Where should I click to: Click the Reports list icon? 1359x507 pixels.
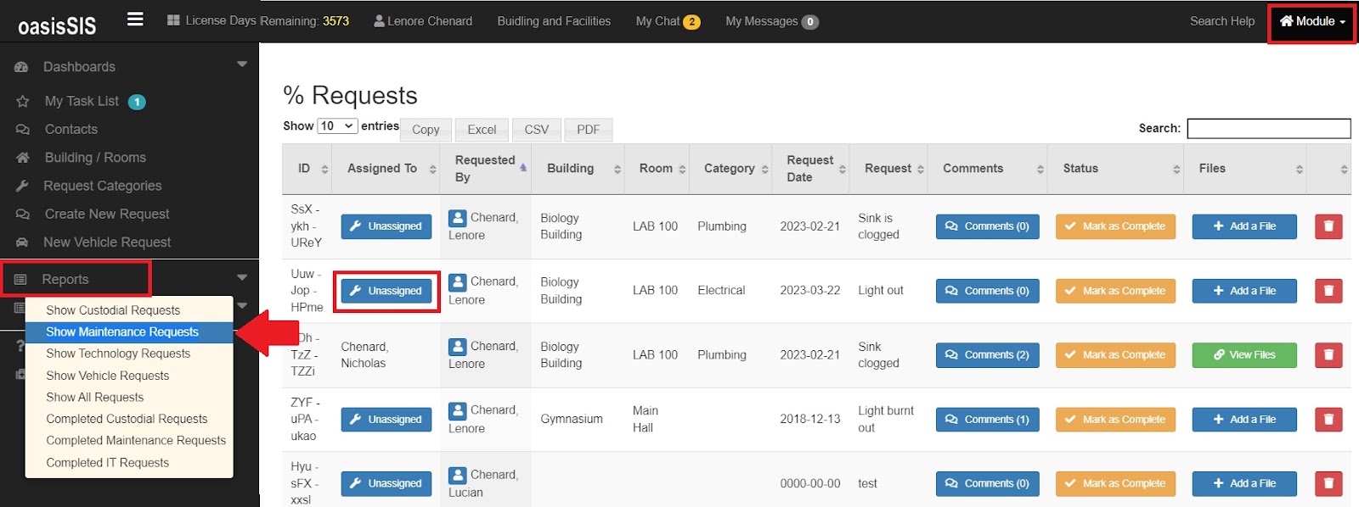(21, 280)
